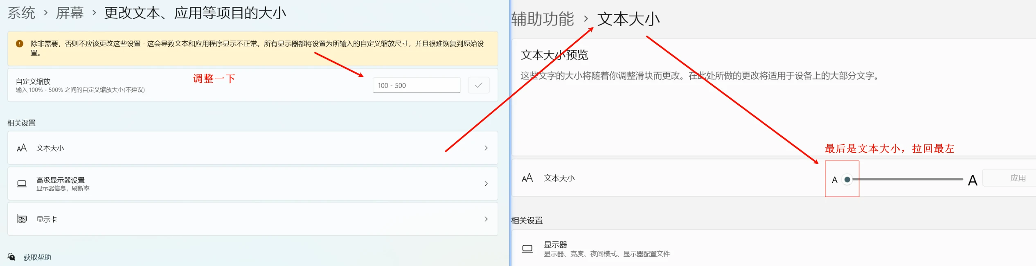The height and width of the screenshot is (266, 1036).
Task: Click the 更改文本、应用等项目的大小 page title
Action: (195, 13)
